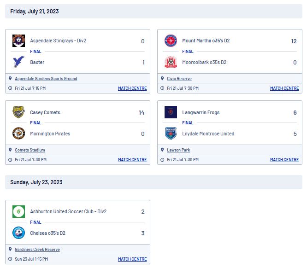The height and width of the screenshot is (268, 307).
Task: Click the Mooroolbark o35s red crest
Action: (x=171, y=62)
